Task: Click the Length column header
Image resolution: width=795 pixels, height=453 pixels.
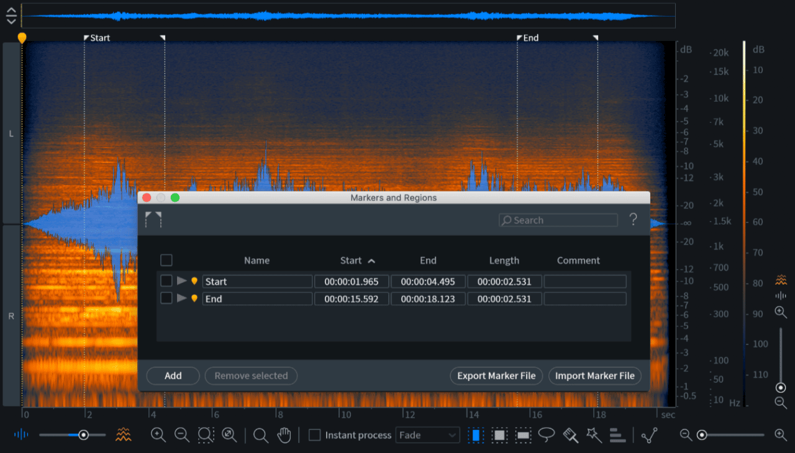Action: [504, 261]
